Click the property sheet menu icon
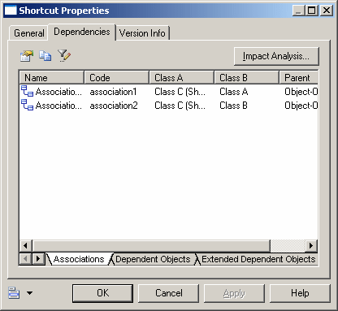338x311 pixels. [14, 293]
